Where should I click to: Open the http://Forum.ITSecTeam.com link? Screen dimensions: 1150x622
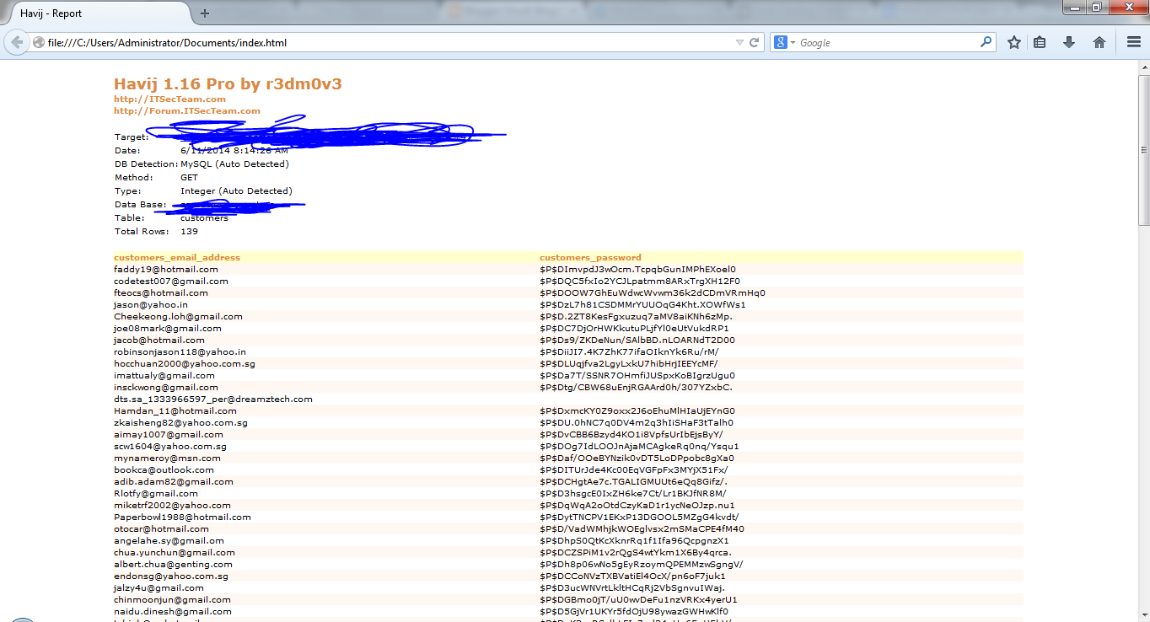[187, 110]
